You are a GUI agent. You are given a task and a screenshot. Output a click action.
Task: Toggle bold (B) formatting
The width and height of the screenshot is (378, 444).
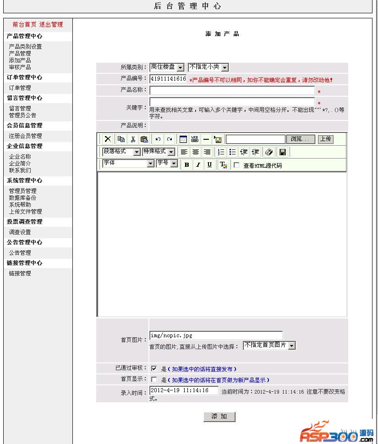[186, 164]
